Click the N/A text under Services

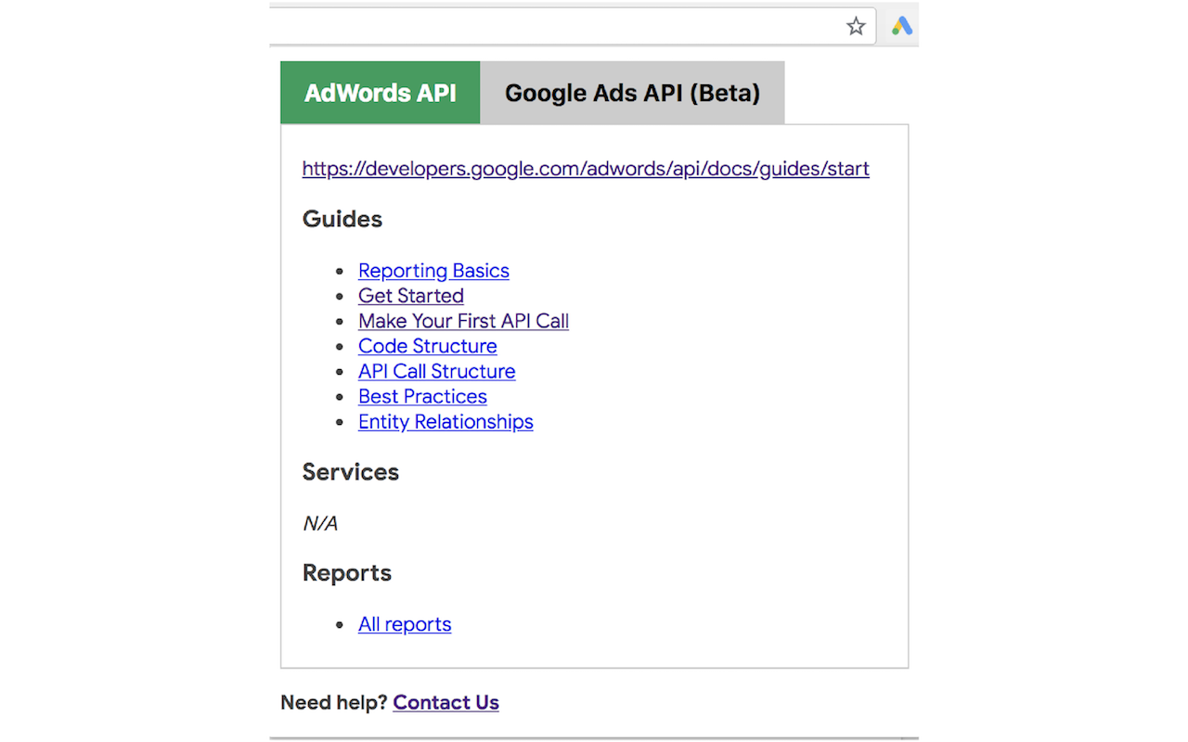(319, 523)
